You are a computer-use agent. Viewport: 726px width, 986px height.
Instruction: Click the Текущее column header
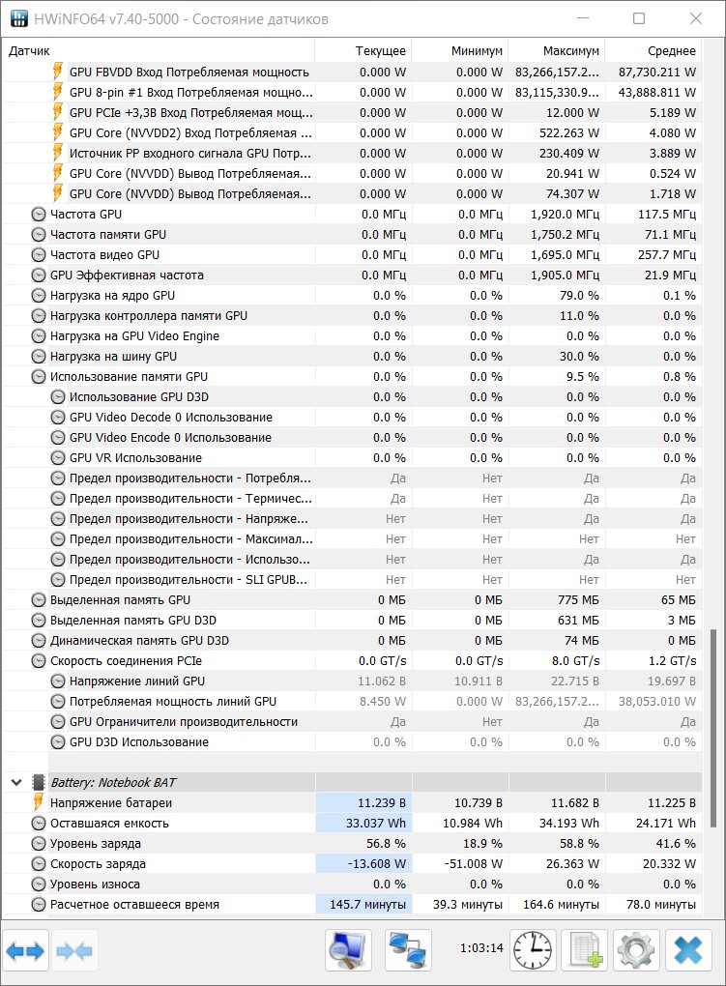pos(363,51)
